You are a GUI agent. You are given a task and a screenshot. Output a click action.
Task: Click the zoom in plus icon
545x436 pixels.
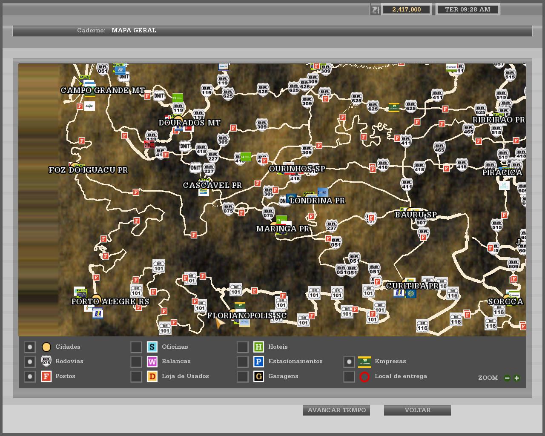[x=516, y=378]
